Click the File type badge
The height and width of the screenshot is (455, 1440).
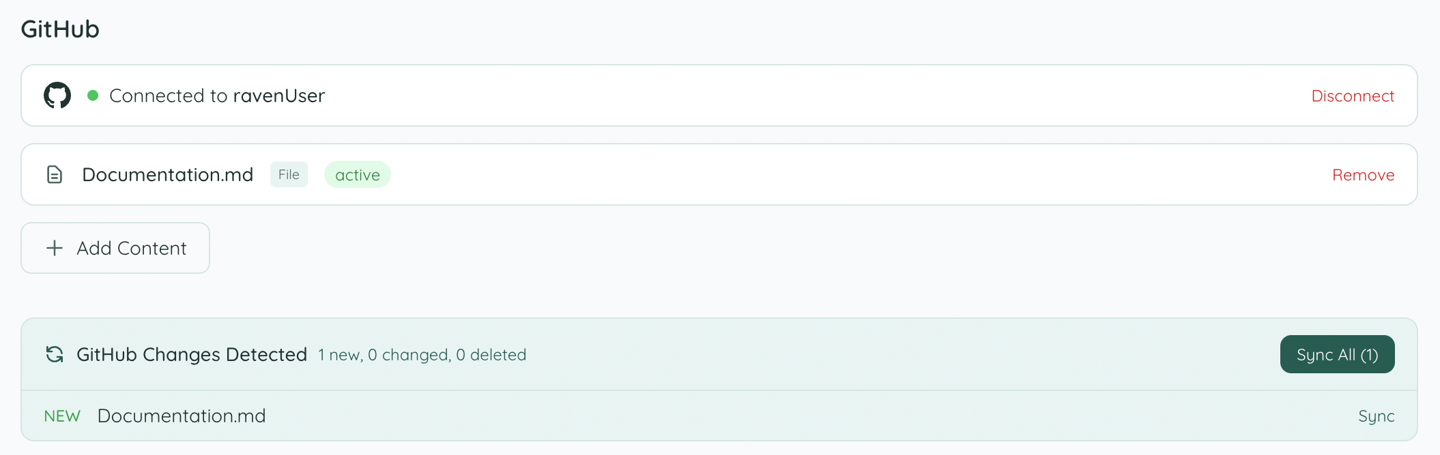click(x=289, y=174)
